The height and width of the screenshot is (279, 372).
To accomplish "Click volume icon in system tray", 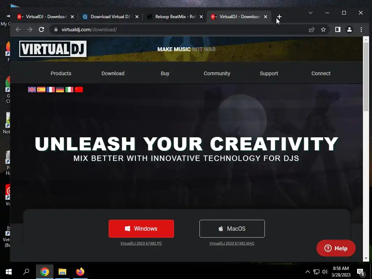I will click(x=325, y=272).
